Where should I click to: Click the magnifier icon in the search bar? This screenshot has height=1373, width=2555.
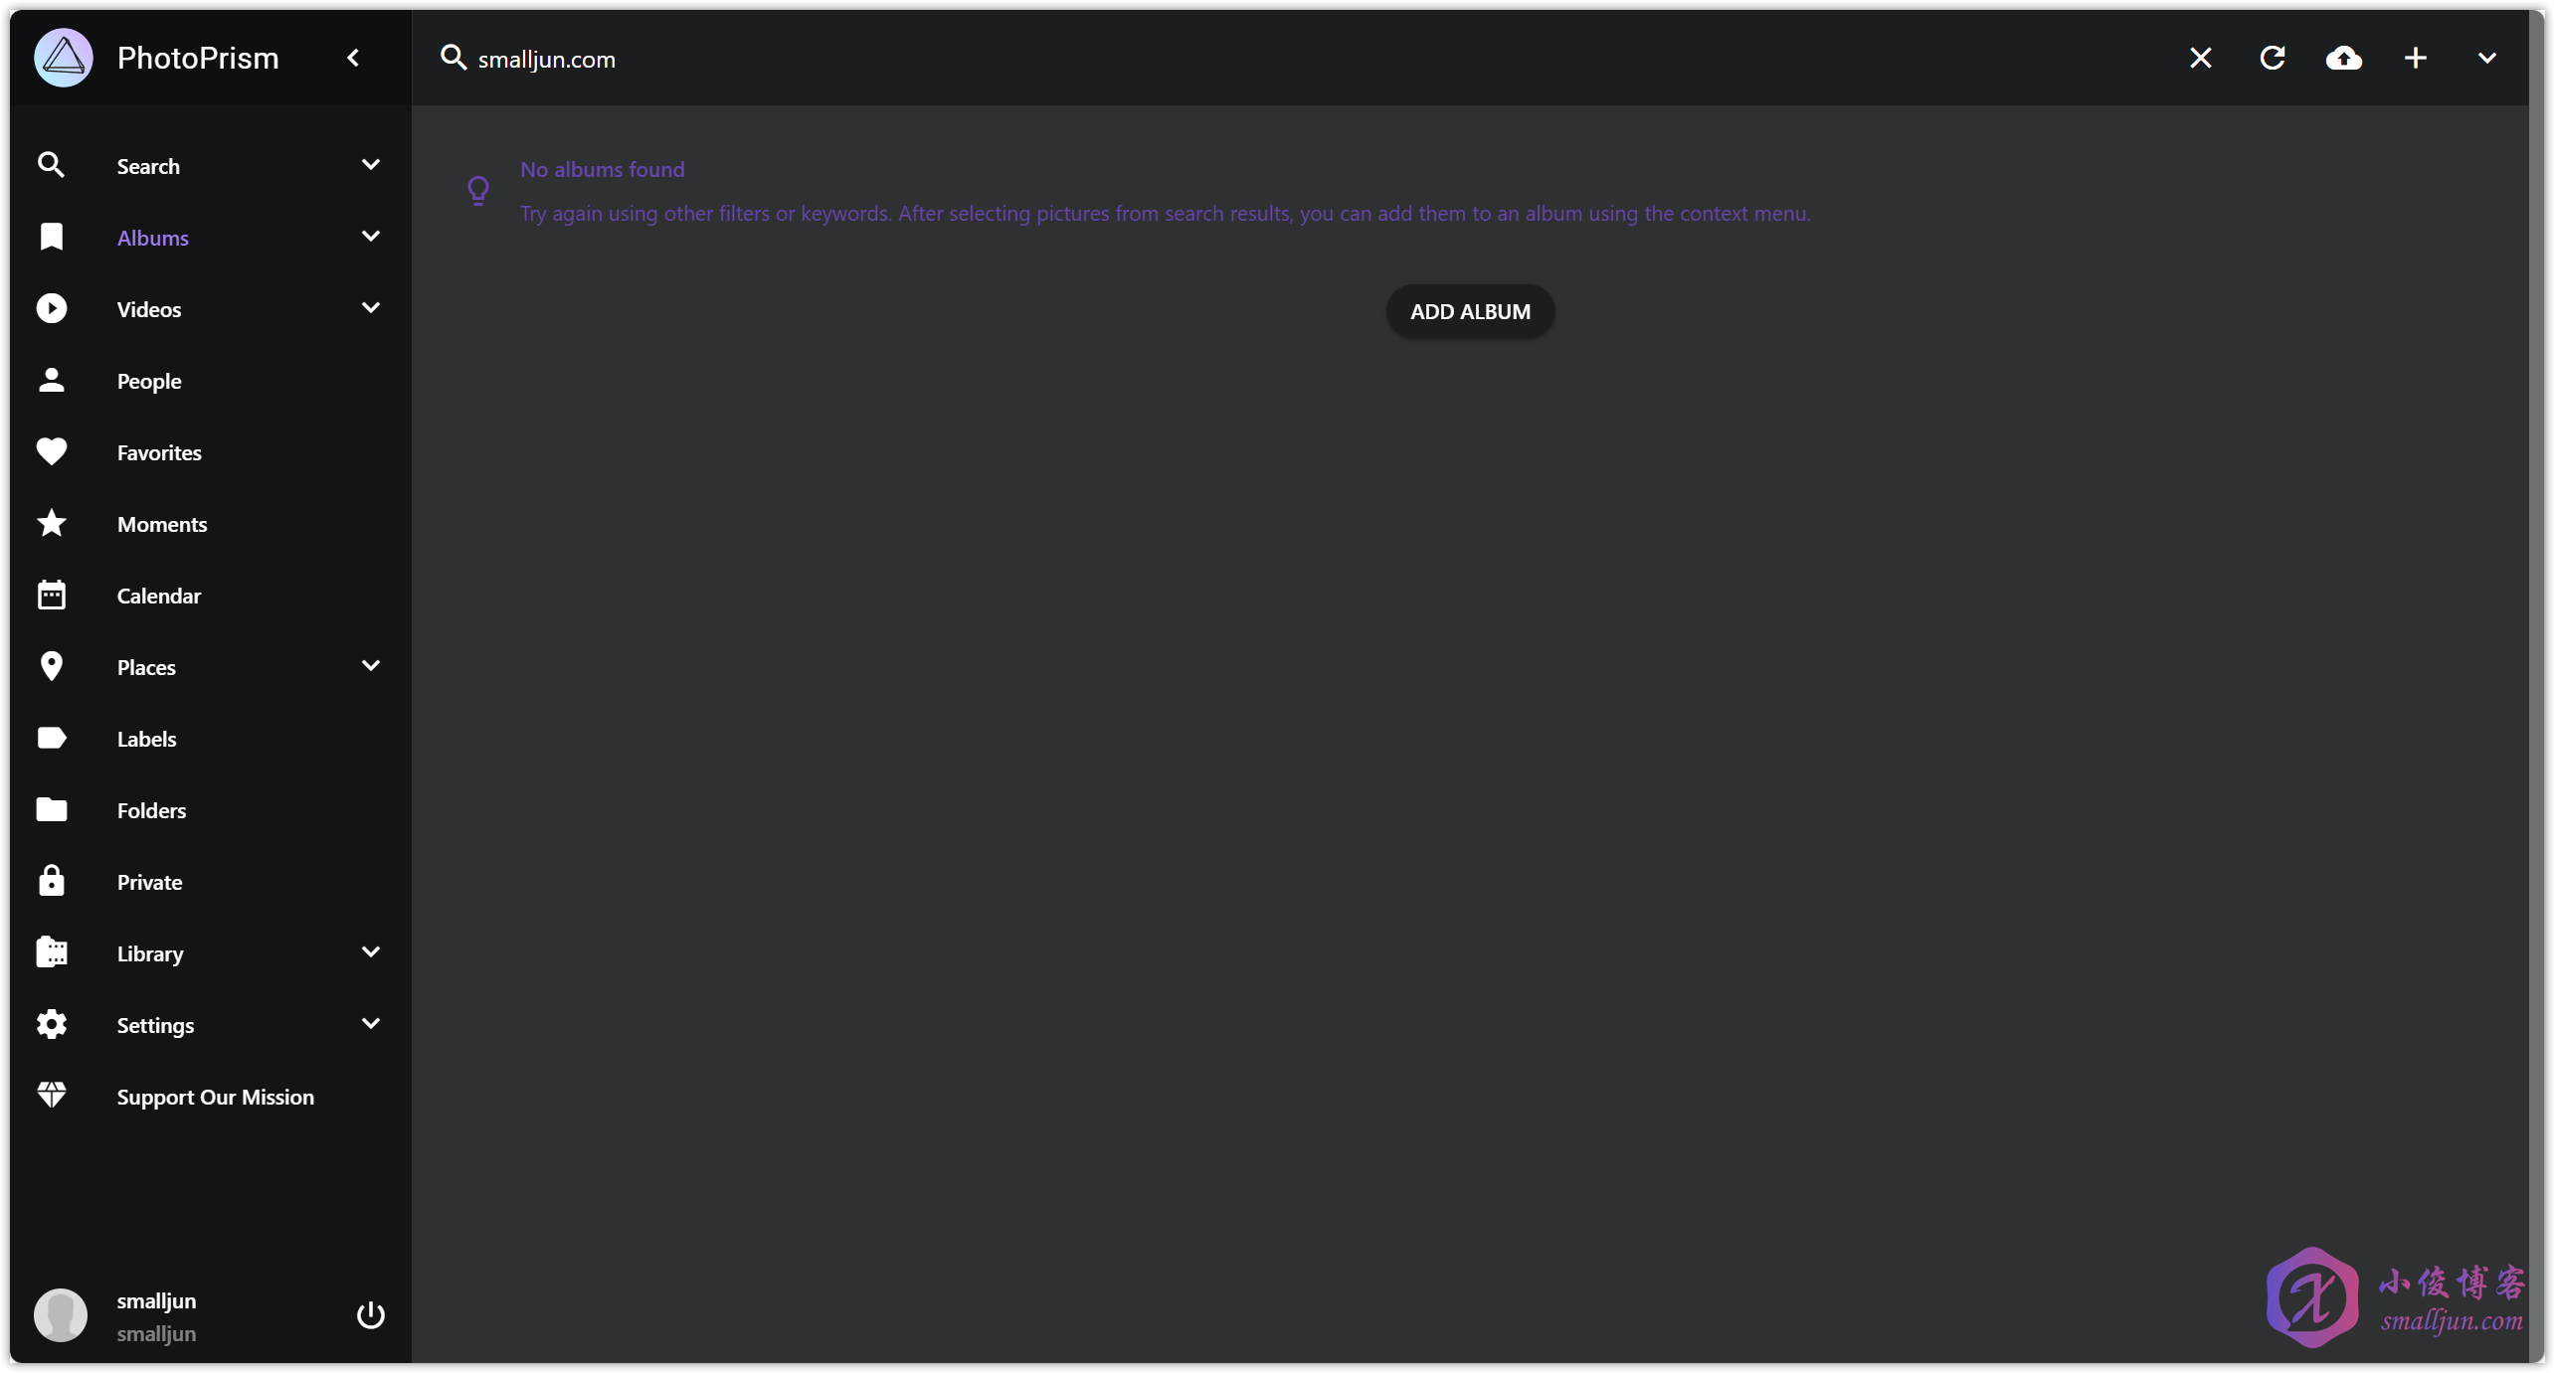pos(454,58)
